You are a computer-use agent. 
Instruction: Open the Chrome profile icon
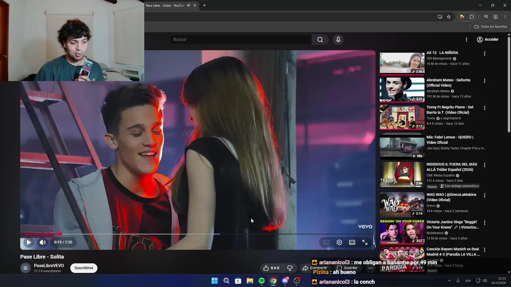point(495,17)
